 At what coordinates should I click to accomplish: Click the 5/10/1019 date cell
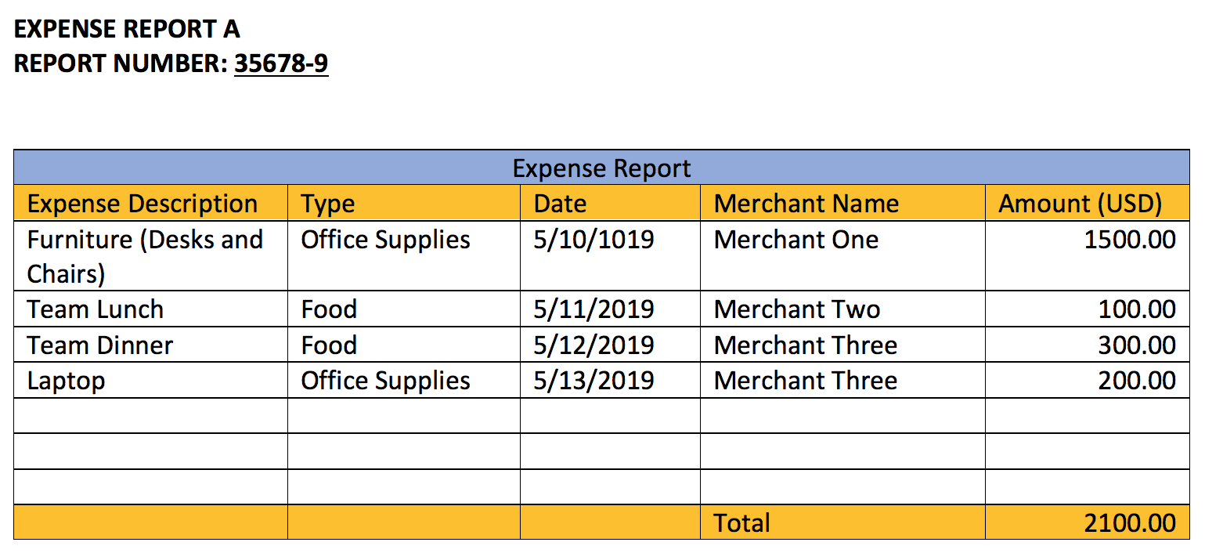(x=610, y=256)
